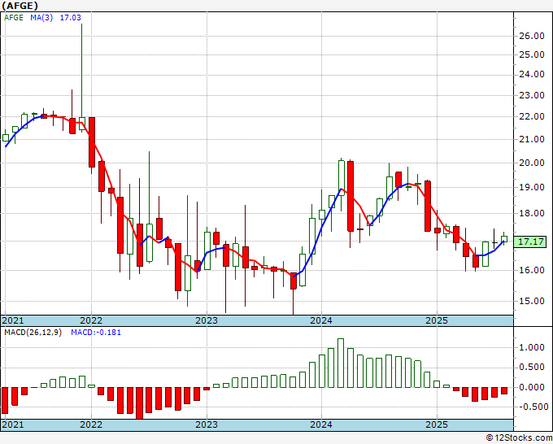This screenshot has width=553, height=444.
Task: Select the AFGE legend label
Action: tap(14, 18)
